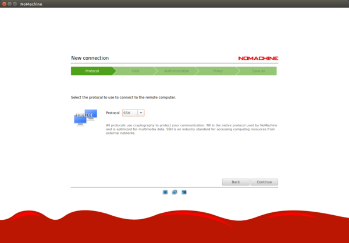The height and width of the screenshot is (243, 349).
Task: Click Continue to proceed
Action: (x=264, y=182)
